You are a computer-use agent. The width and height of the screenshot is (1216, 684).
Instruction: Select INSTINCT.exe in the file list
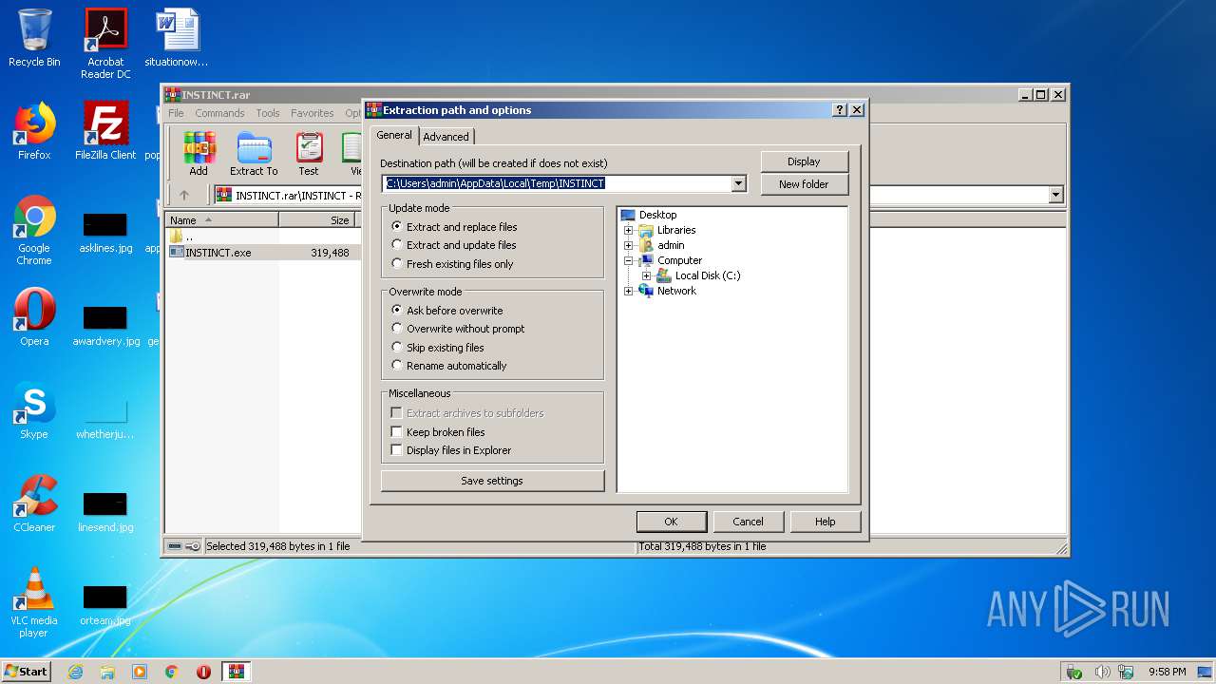pos(218,253)
